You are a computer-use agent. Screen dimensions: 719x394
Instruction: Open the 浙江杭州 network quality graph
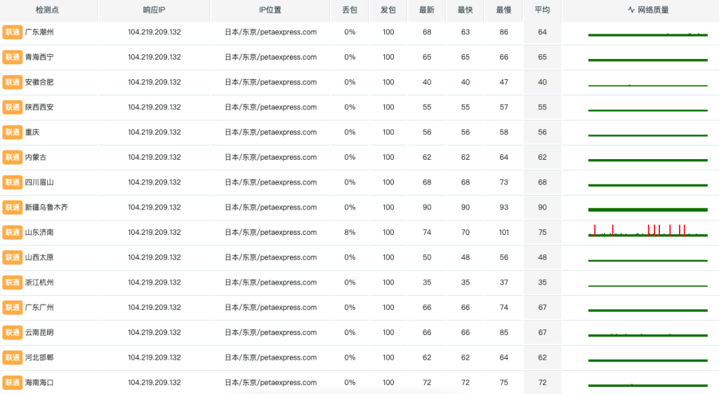tap(648, 285)
